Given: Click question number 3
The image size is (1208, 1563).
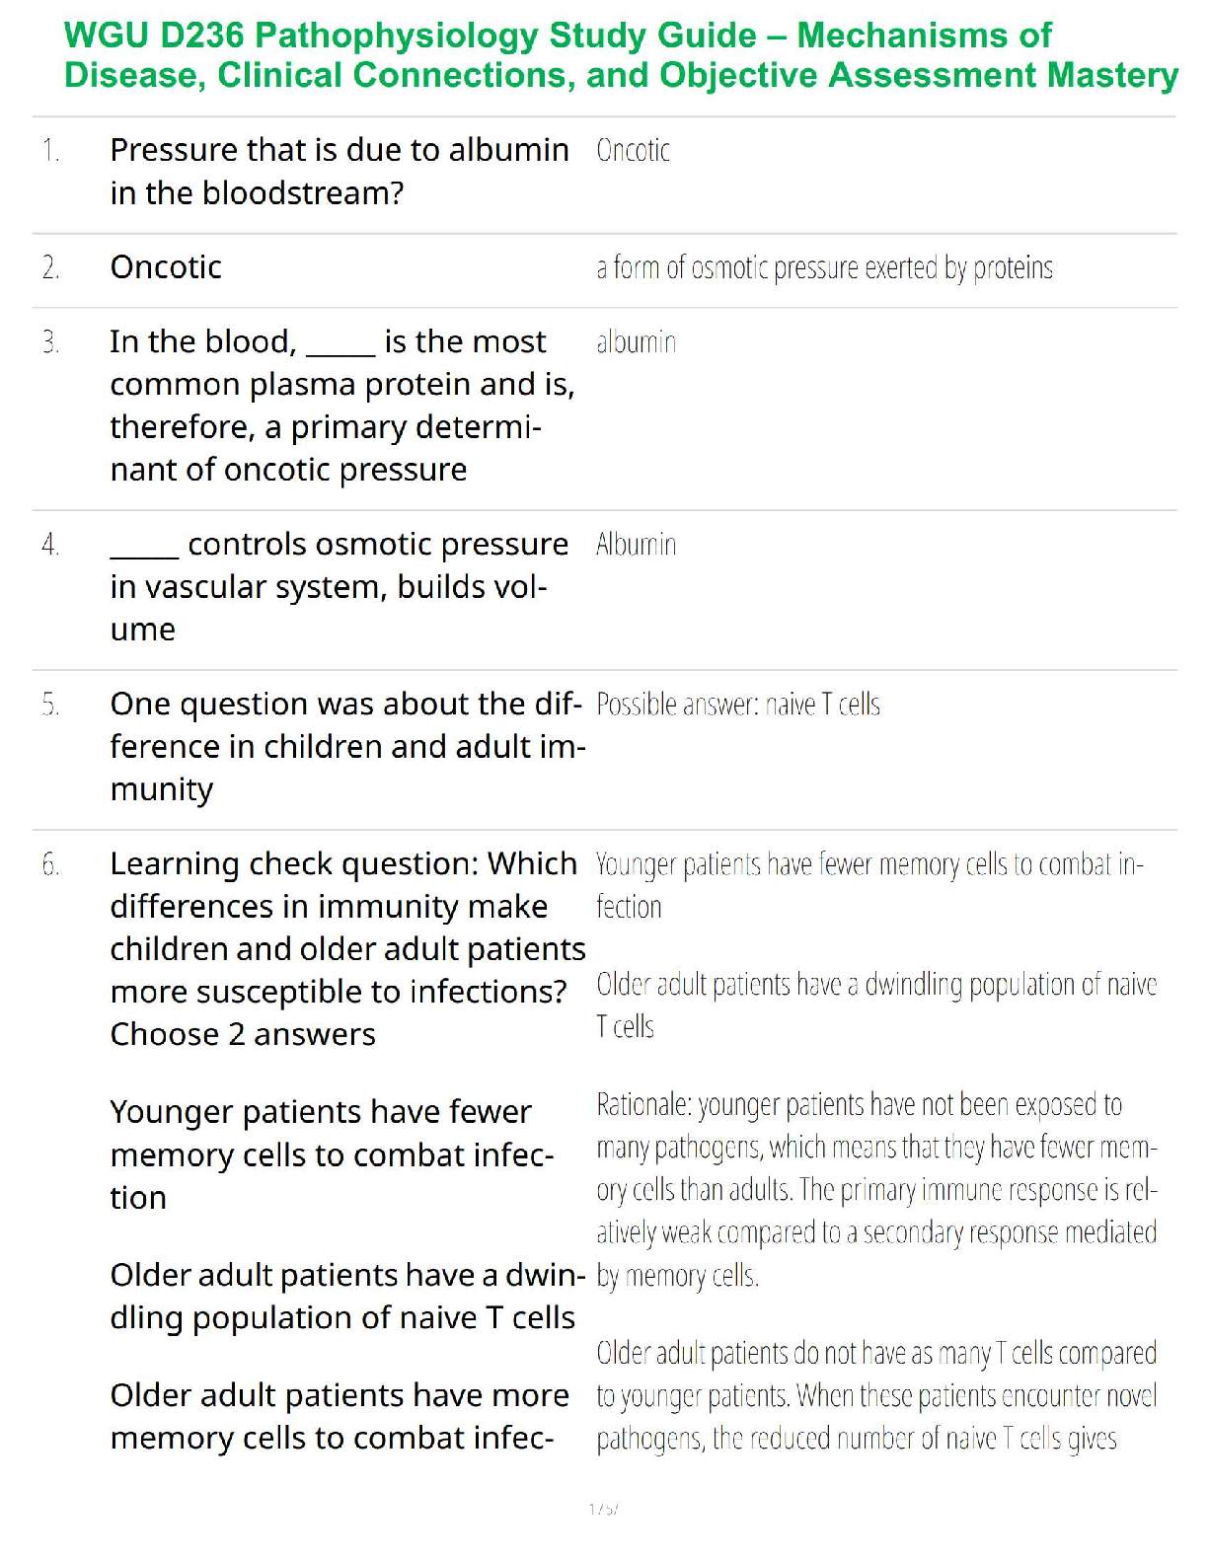Looking at the screenshot, I should tap(50, 342).
